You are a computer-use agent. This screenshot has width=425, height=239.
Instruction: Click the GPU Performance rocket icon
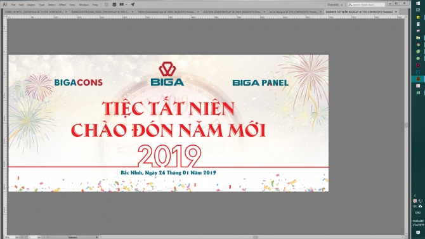[x=133, y=4]
